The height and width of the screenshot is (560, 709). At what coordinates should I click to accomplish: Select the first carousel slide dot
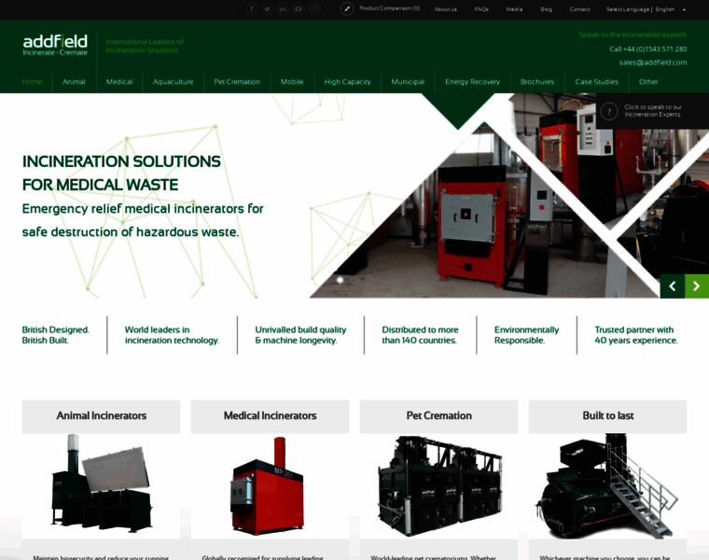[x=340, y=280]
